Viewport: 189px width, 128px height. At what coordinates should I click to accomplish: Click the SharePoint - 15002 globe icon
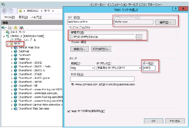pyautogui.click(x=16, y=63)
